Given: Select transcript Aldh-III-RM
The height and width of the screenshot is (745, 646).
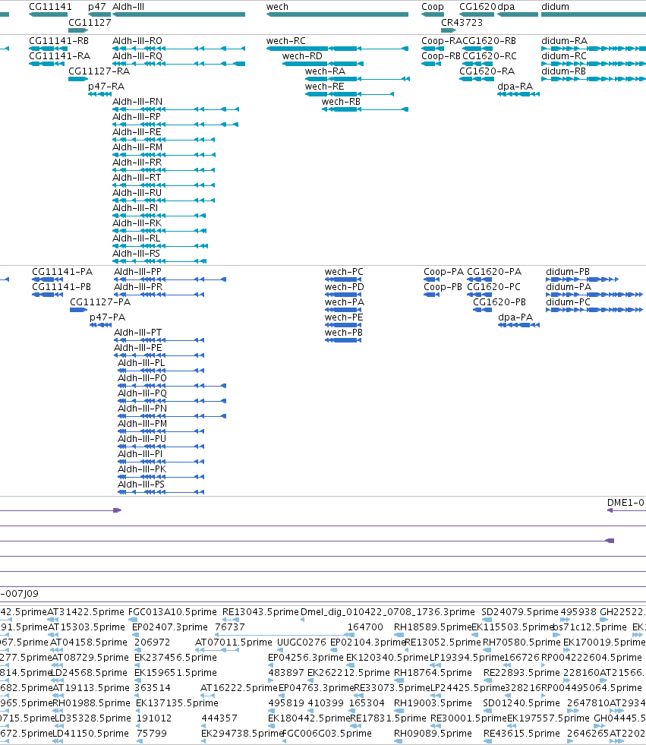Looking at the screenshot, I should (164, 155).
